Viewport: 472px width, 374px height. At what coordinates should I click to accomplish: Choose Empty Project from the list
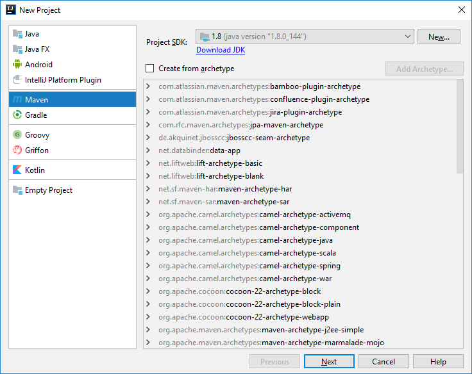pyautogui.click(x=49, y=190)
